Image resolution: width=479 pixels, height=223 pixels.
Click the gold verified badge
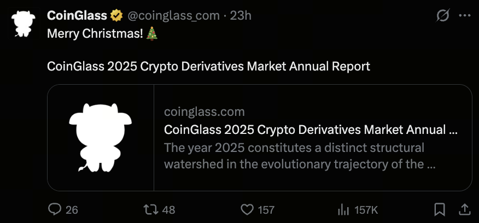click(116, 16)
